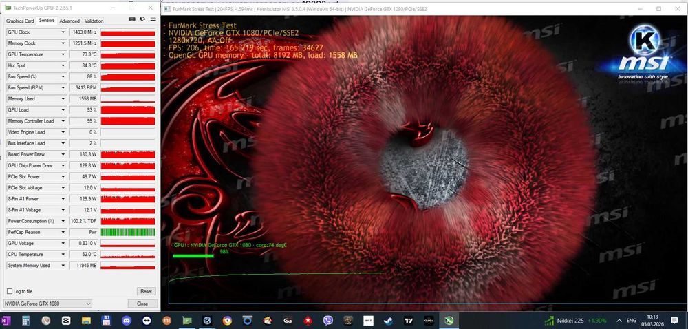Open the Advanced tab in GPU-Z
The height and width of the screenshot is (329, 688).
tap(69, 21)
